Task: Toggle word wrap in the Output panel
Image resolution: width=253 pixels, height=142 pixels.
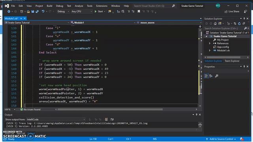Action: pos(112,119)
